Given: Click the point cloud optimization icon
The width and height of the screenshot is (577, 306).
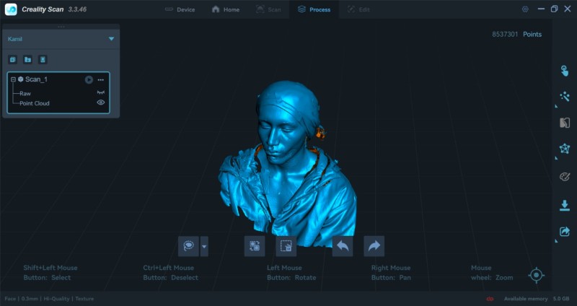Looking at the screenshot, I should (x=565, y=97).
